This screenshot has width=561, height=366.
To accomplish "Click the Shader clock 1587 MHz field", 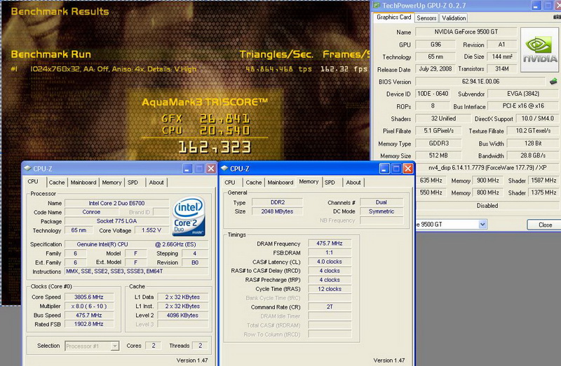I will click(543, 181).
